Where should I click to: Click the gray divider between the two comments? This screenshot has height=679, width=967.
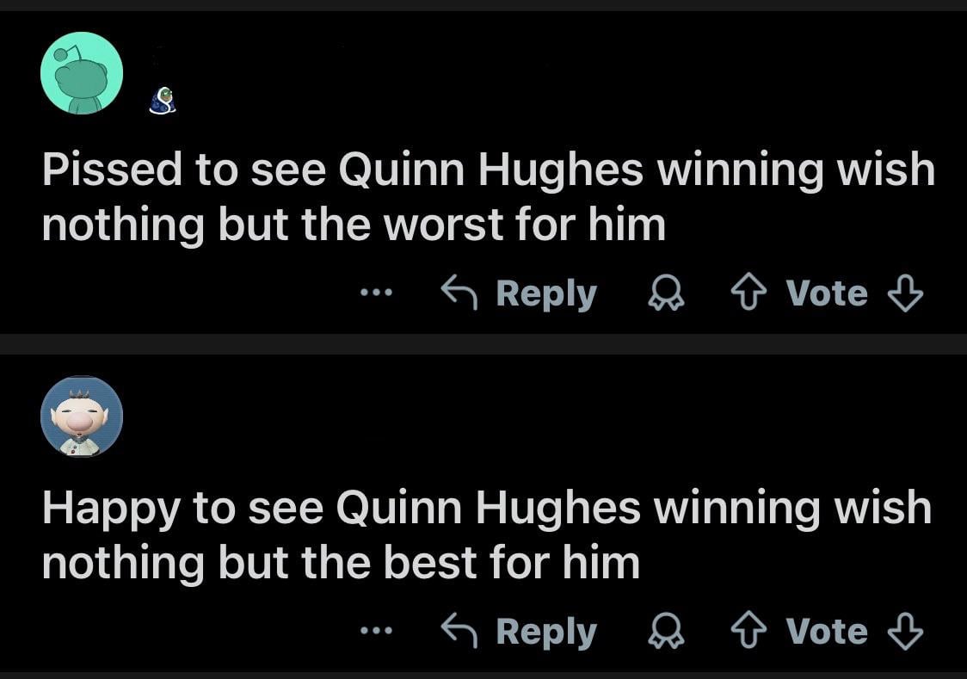point(483,343)
